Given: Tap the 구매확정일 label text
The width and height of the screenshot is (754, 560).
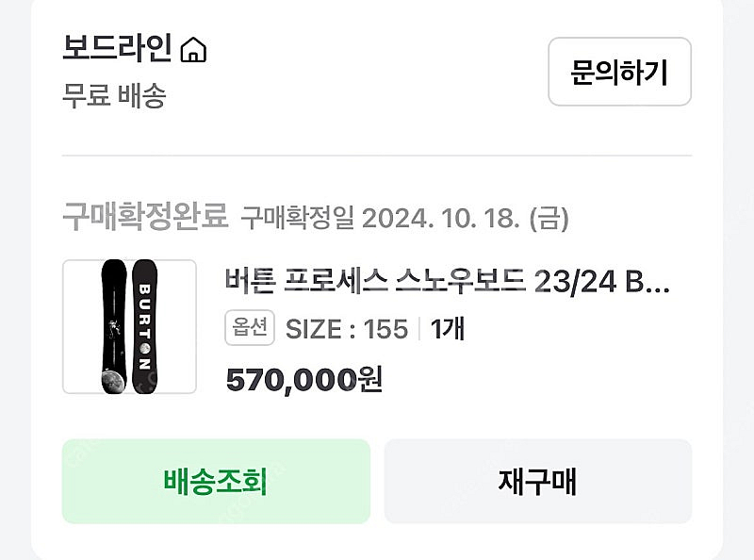Looking at the screenshot, I should point(297,218).
